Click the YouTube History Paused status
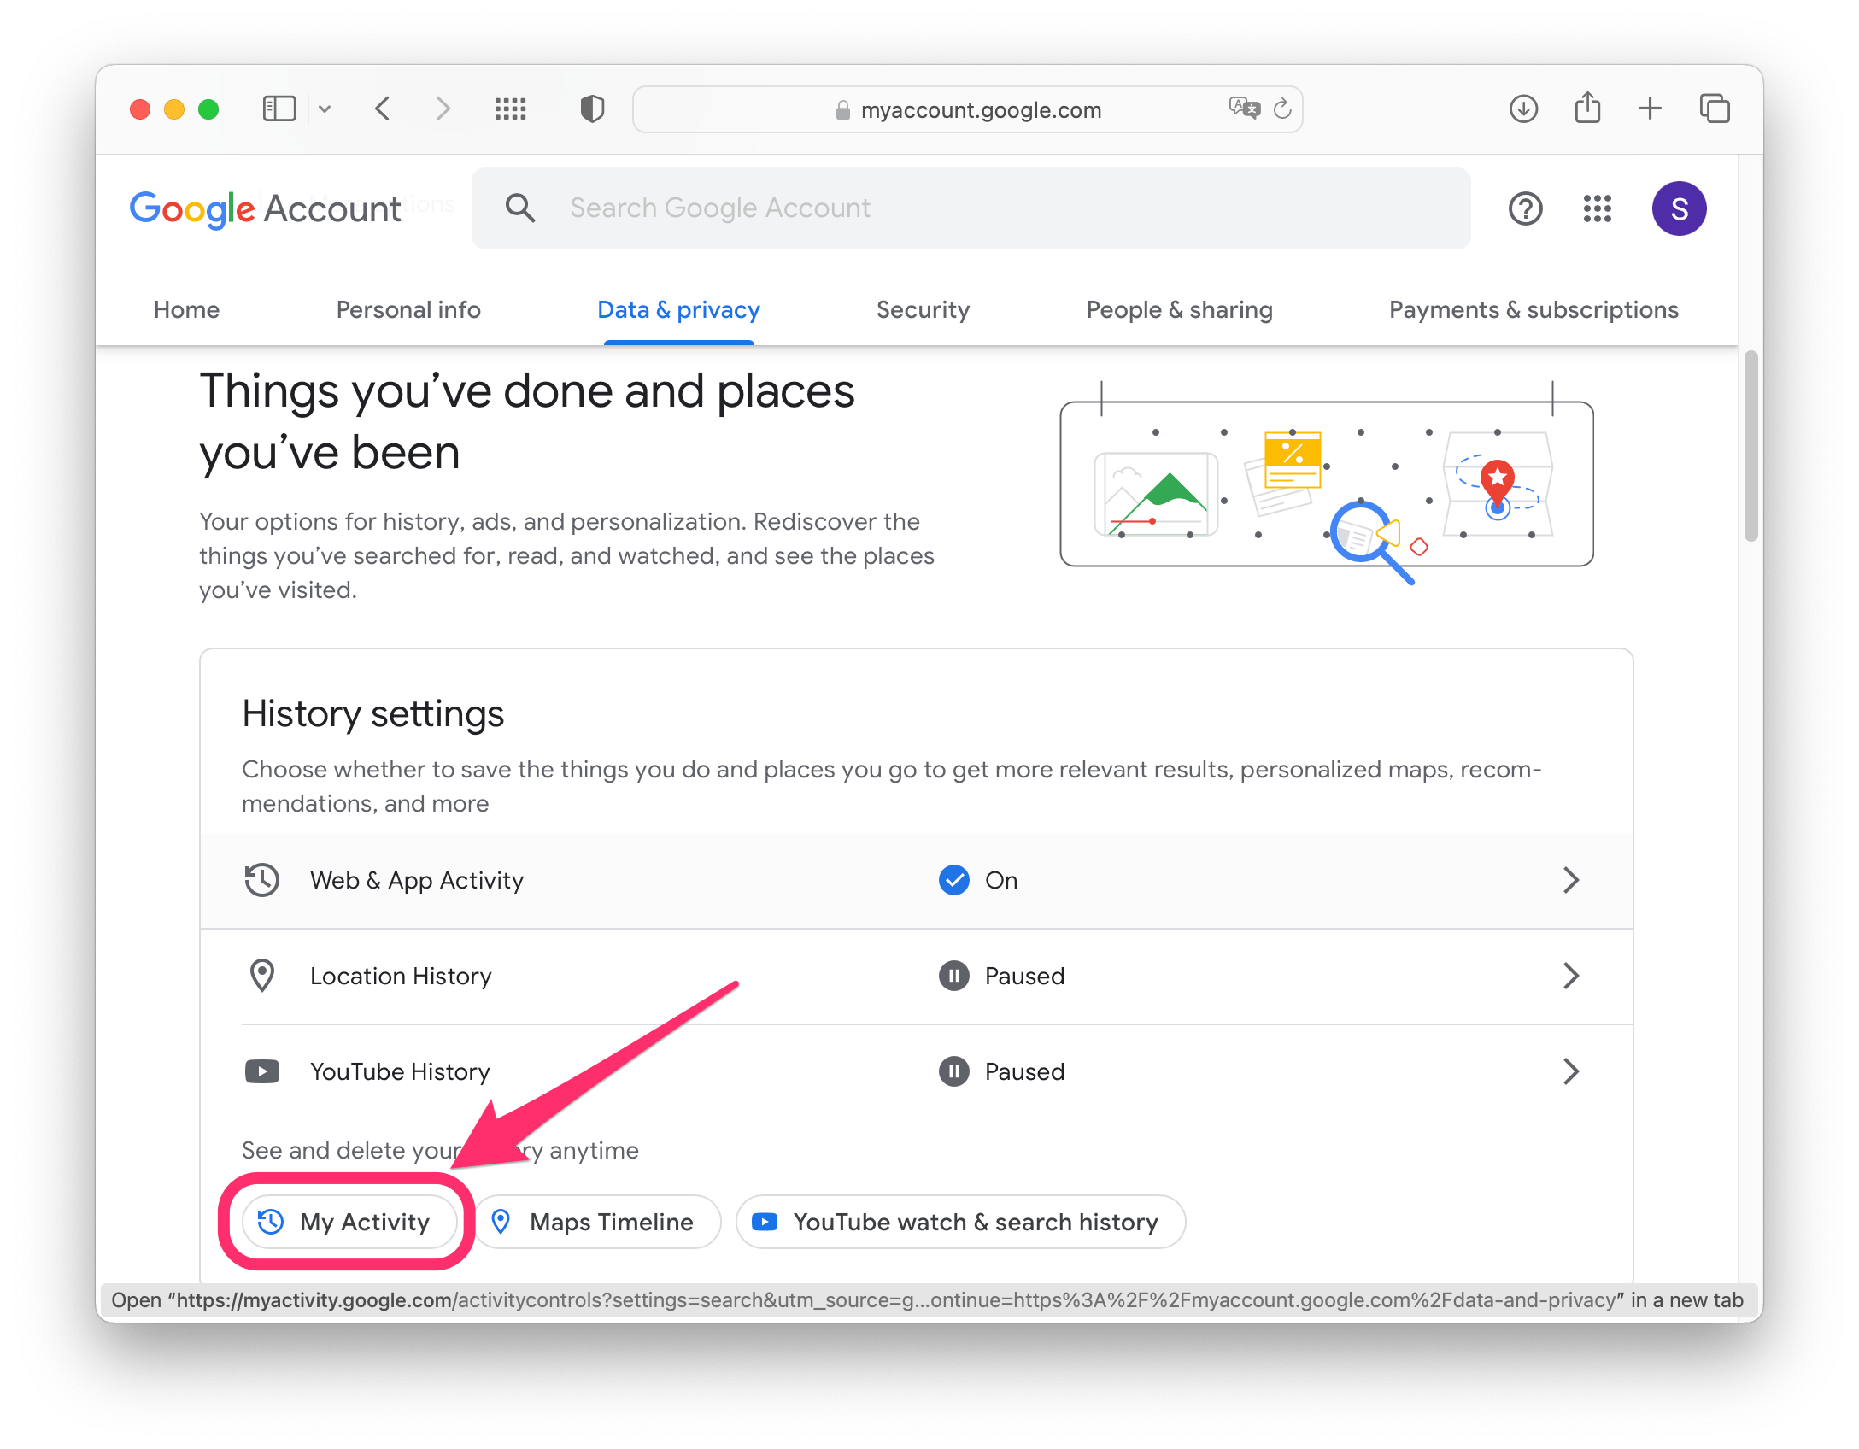 point(1024,1071)
